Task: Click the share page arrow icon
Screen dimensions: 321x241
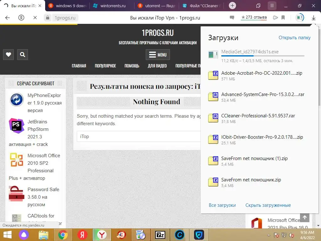Action: 276,18
